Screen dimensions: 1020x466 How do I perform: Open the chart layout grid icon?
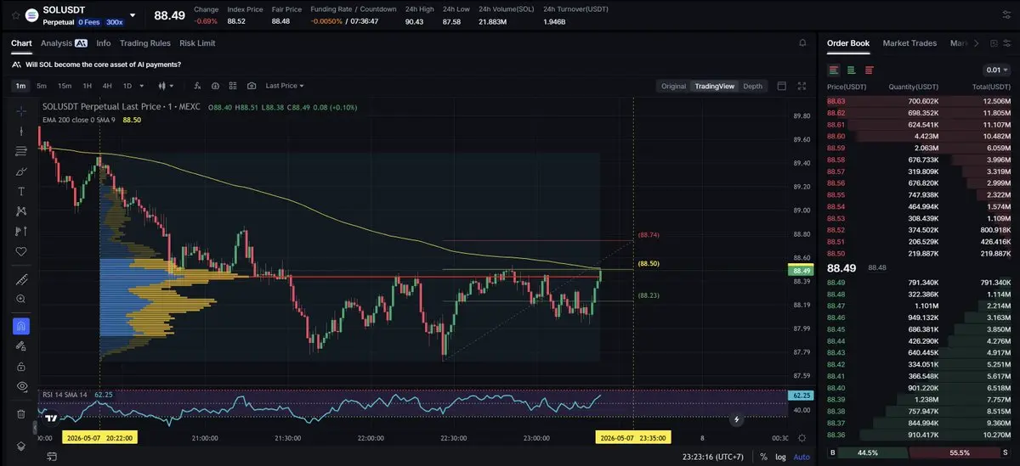click(233, 86)
